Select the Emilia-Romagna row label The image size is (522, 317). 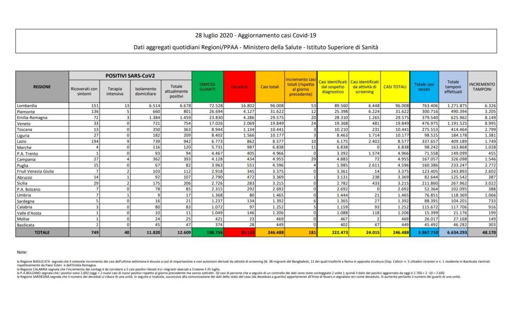point(32,117)
